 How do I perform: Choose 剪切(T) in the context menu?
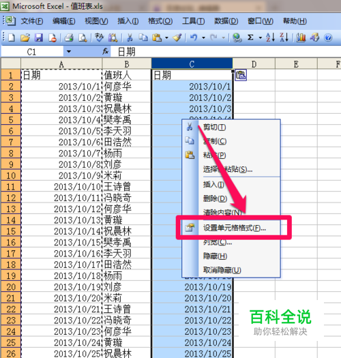coord(231,127)
